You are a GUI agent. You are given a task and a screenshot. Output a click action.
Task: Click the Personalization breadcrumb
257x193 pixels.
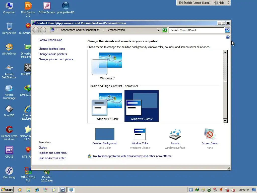[116, 30]
